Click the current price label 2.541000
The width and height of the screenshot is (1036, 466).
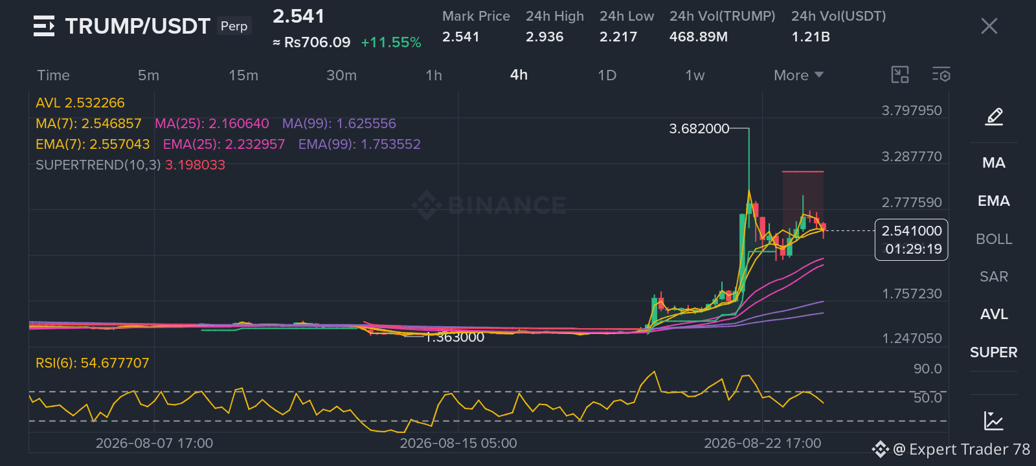point(912,230)
